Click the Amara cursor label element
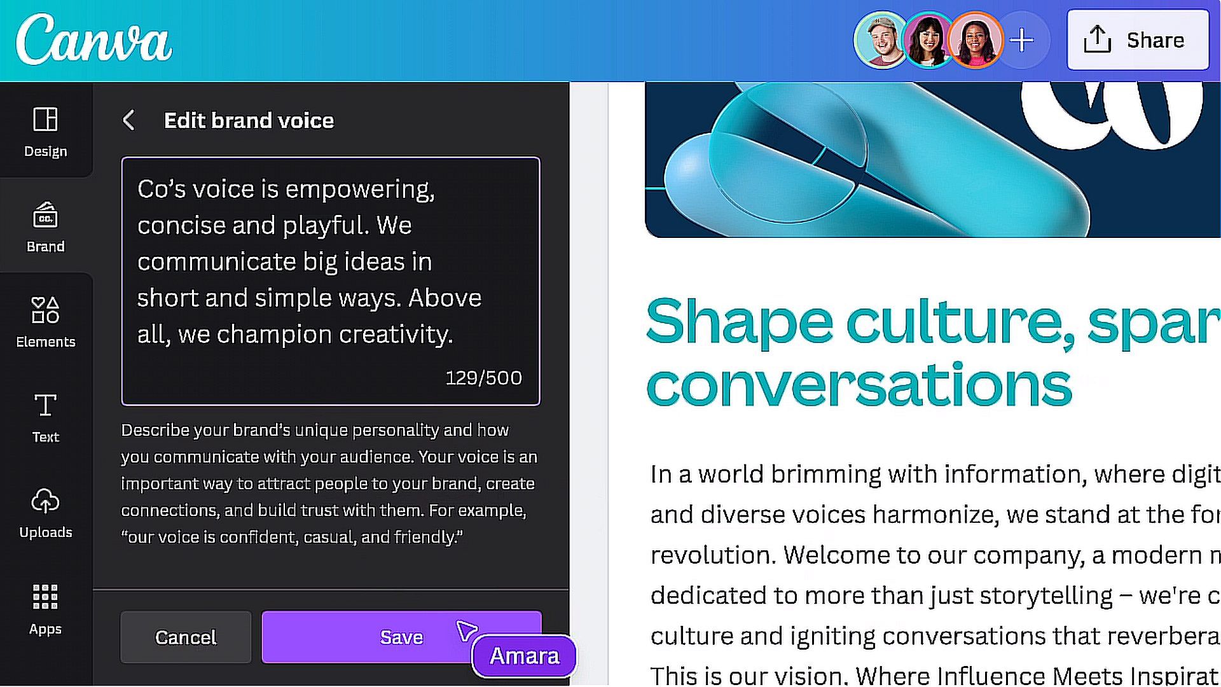 pos(525,656)
